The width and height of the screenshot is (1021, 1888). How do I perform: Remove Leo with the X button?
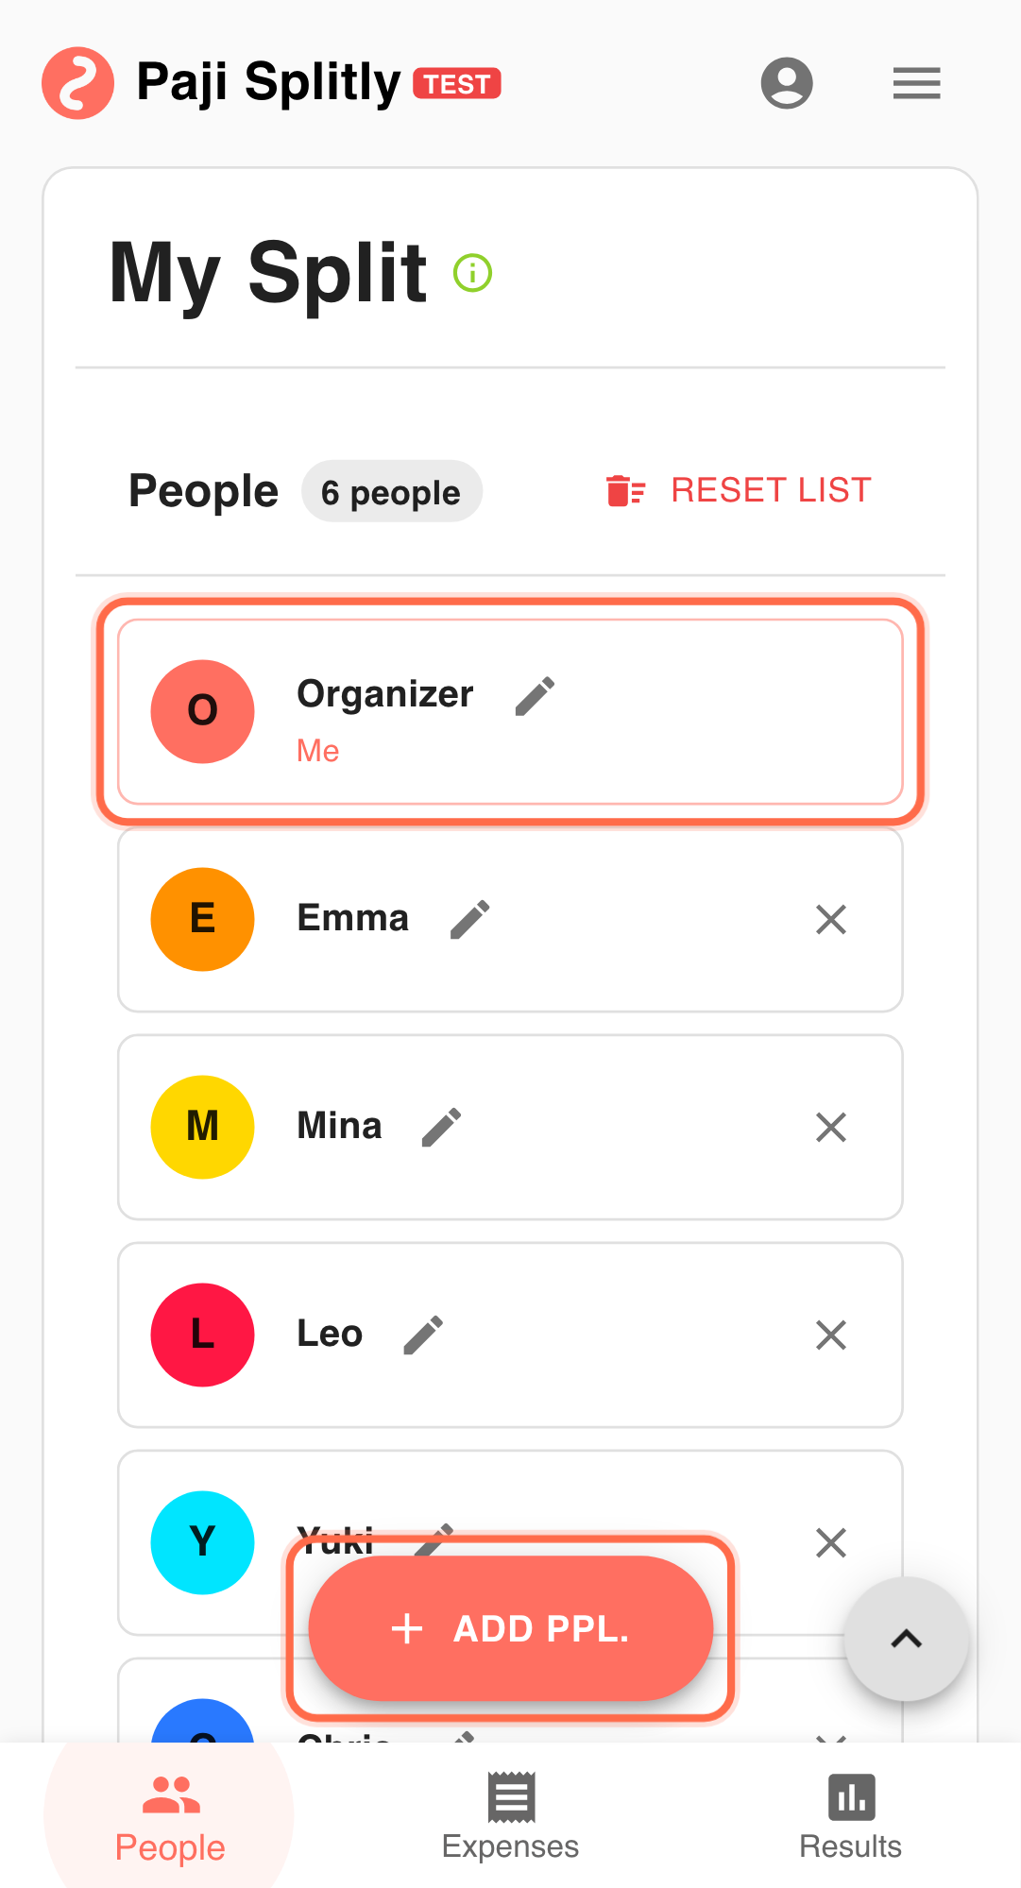830,1335
